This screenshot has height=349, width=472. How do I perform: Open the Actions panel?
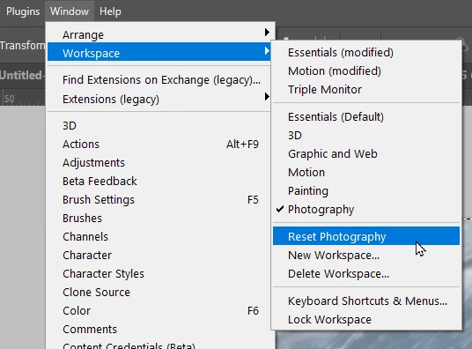[x=159, y=144]
